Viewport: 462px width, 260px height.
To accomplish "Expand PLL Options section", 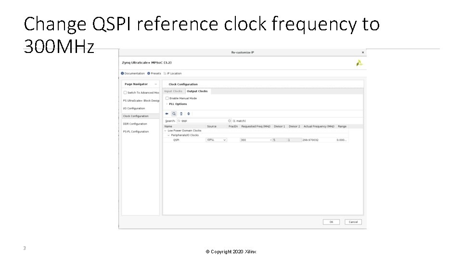I will click(x=167, y=104).
